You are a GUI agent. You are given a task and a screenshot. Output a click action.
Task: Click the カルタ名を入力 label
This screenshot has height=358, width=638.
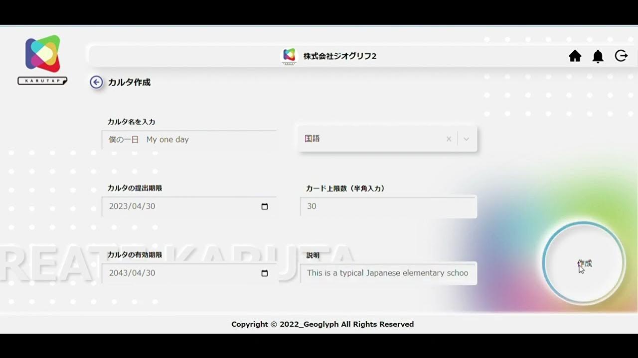[x=132, y=122]
